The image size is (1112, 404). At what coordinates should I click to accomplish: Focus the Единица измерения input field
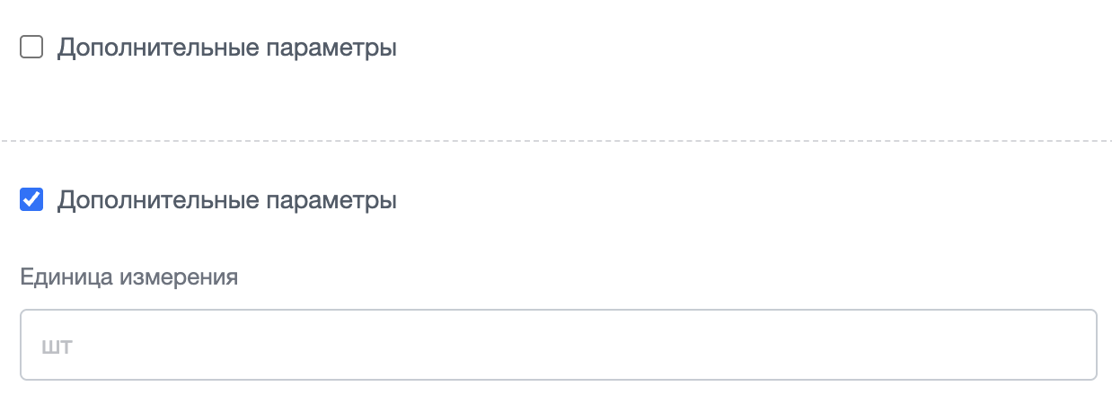559,345
